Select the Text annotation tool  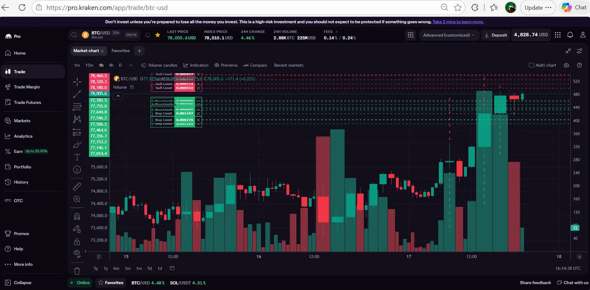[x=77, y=157]
